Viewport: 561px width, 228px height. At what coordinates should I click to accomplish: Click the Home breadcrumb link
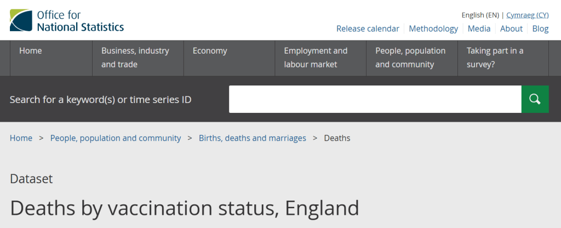pos(21,138)
